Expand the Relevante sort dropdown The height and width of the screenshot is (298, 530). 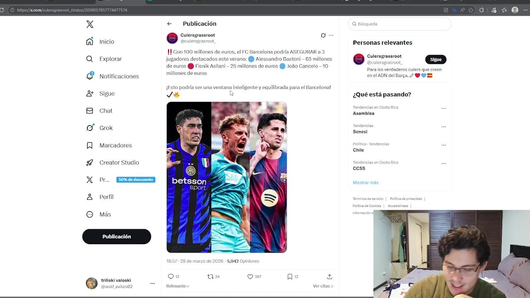[x=178, y=286]
